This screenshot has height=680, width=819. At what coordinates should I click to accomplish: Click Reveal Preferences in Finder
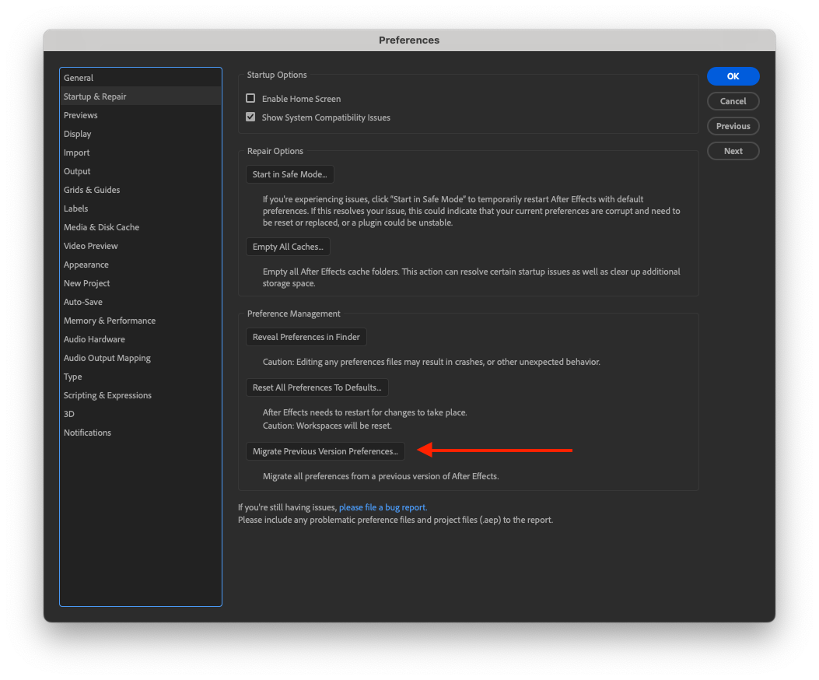pyautogui.click(x=306, y=337)
